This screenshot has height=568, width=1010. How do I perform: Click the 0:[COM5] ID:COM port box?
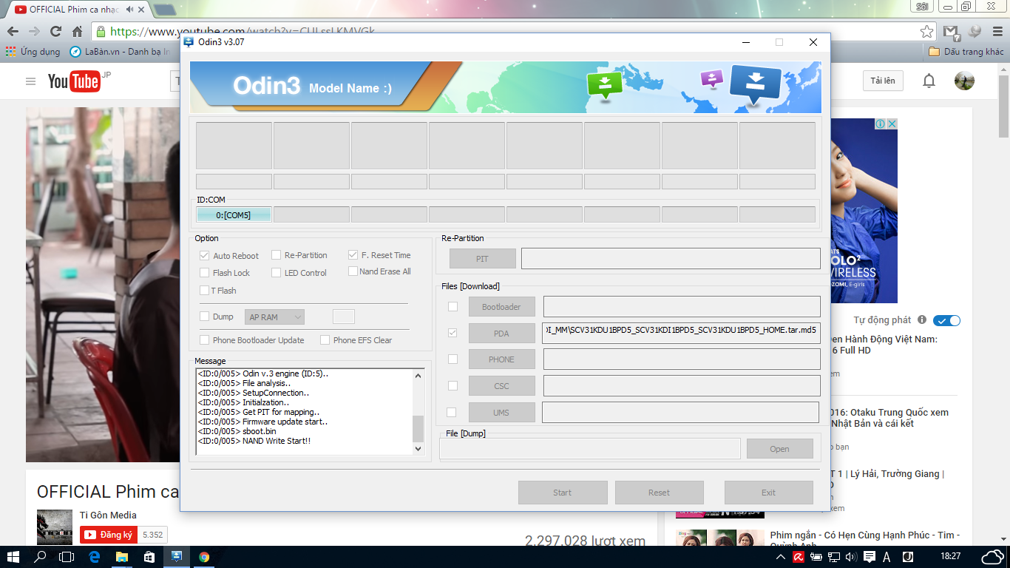(234, 215)
